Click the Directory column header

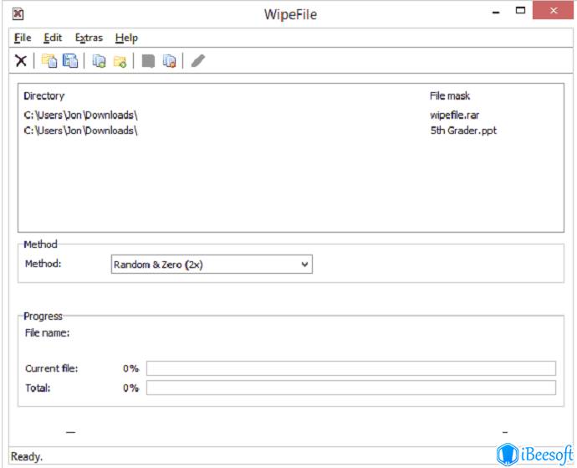tap(44, 95)
